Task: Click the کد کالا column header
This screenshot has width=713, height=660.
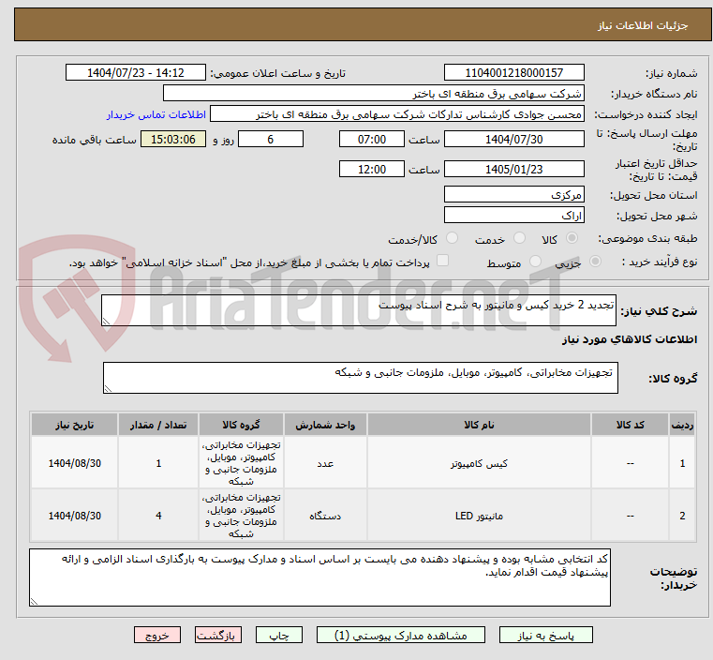Action: (x=630, y=425)
